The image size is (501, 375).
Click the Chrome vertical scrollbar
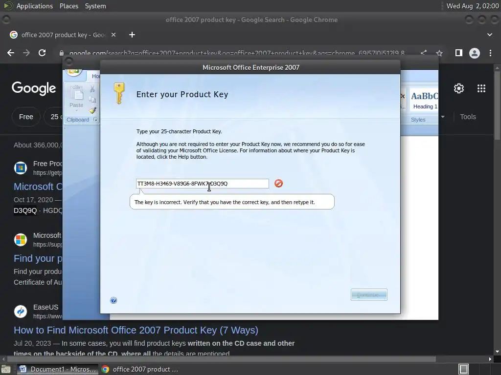(497, 105)
